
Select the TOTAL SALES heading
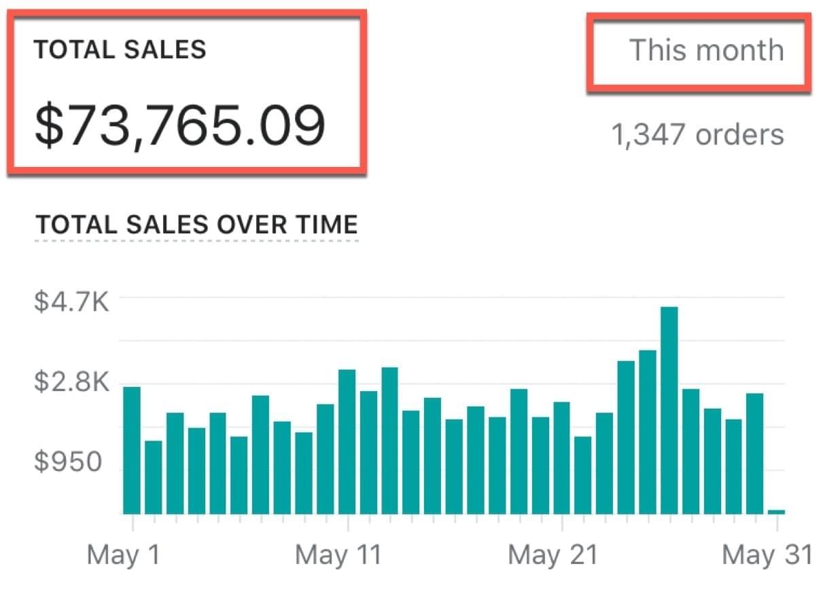click(120, 50)
